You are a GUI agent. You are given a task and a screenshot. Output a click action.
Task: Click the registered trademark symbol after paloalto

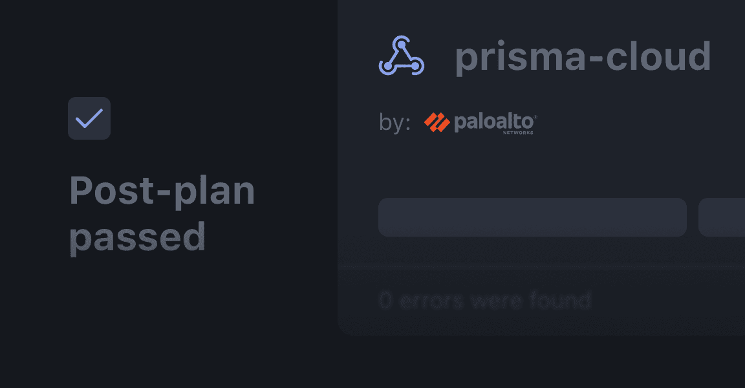(535, 116)
